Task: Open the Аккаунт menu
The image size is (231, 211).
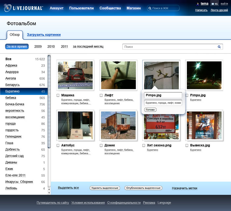Action: (x=56, y=8)
